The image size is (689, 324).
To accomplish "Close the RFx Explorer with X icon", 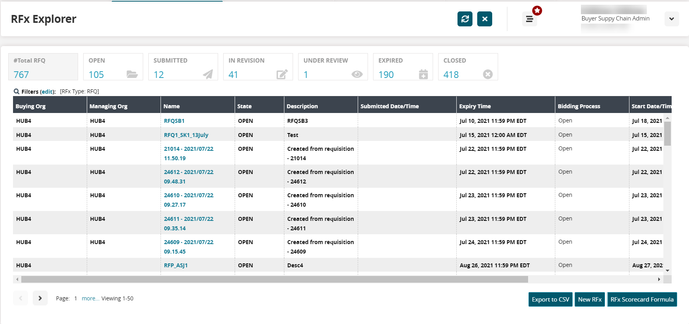I will point(484,19).
